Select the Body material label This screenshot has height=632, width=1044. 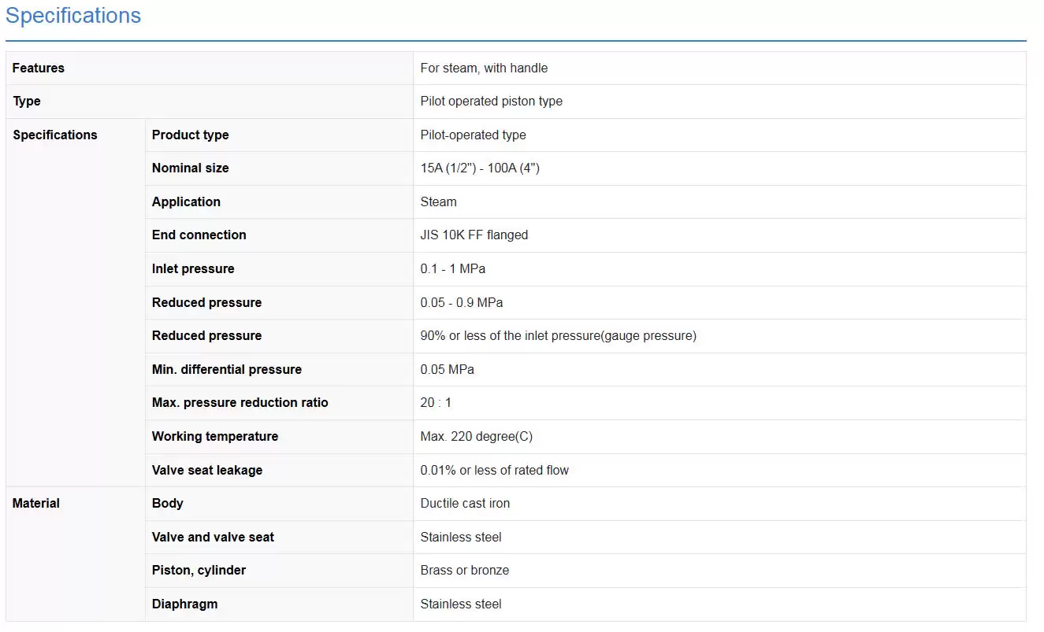click(x=168, y=504)
